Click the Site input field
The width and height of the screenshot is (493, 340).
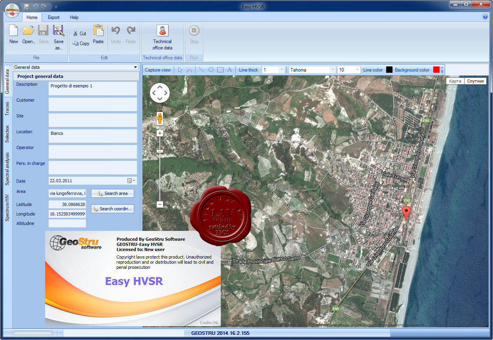(93, 120)
